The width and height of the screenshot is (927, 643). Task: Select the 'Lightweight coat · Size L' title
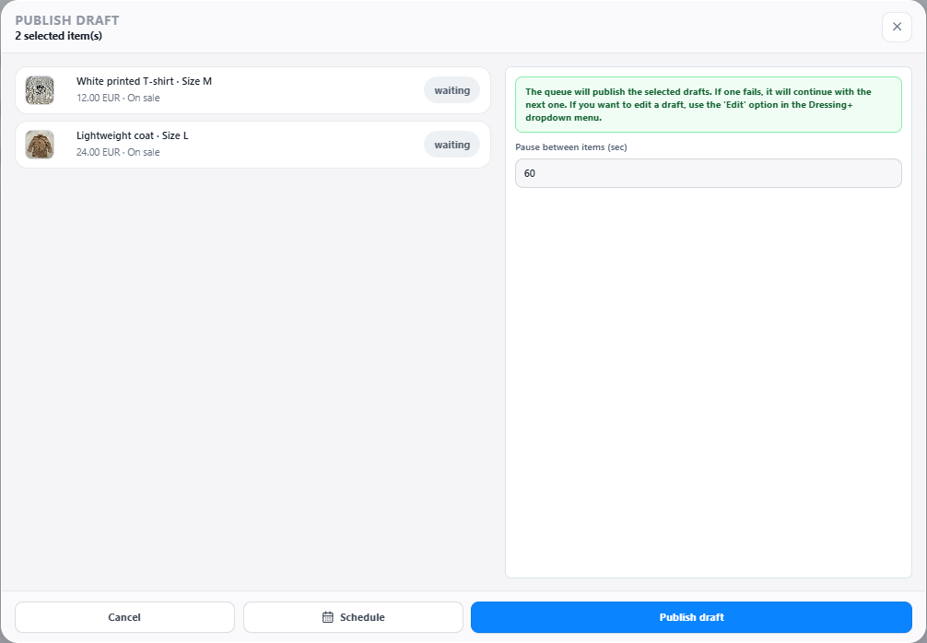pos(133,136)
